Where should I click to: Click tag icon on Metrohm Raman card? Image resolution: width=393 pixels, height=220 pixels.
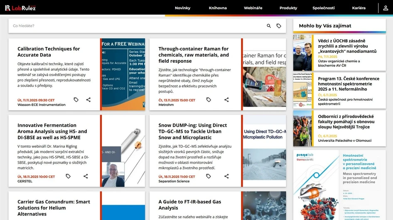(209, 100)
